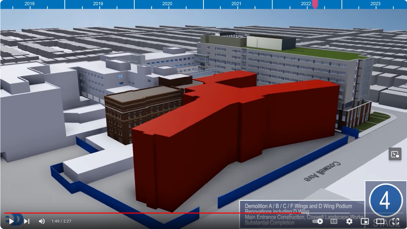Click the 2019 label on timeline
The width and height of the screenshot is (407, 229).
98,4
